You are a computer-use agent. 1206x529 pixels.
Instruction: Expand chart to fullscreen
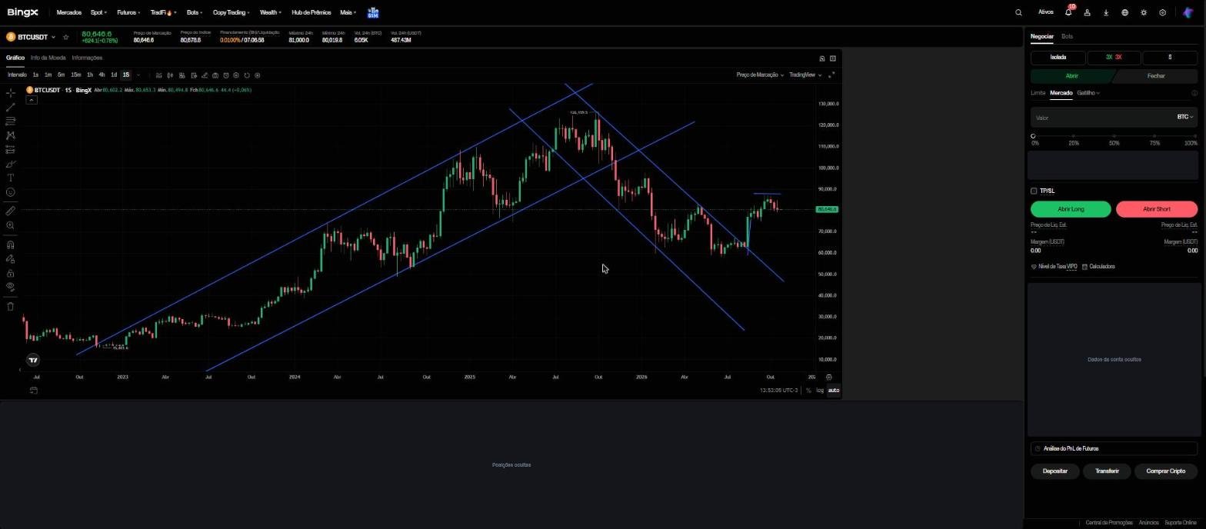pyautogui.click(x=831, y=75)
